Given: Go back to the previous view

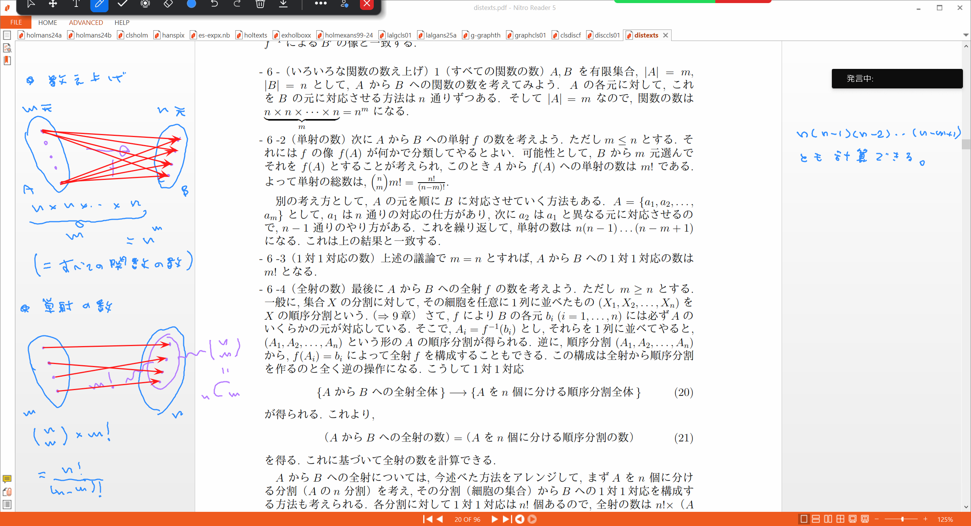Looking at the screenshot, I should click(x=520, y=519).
